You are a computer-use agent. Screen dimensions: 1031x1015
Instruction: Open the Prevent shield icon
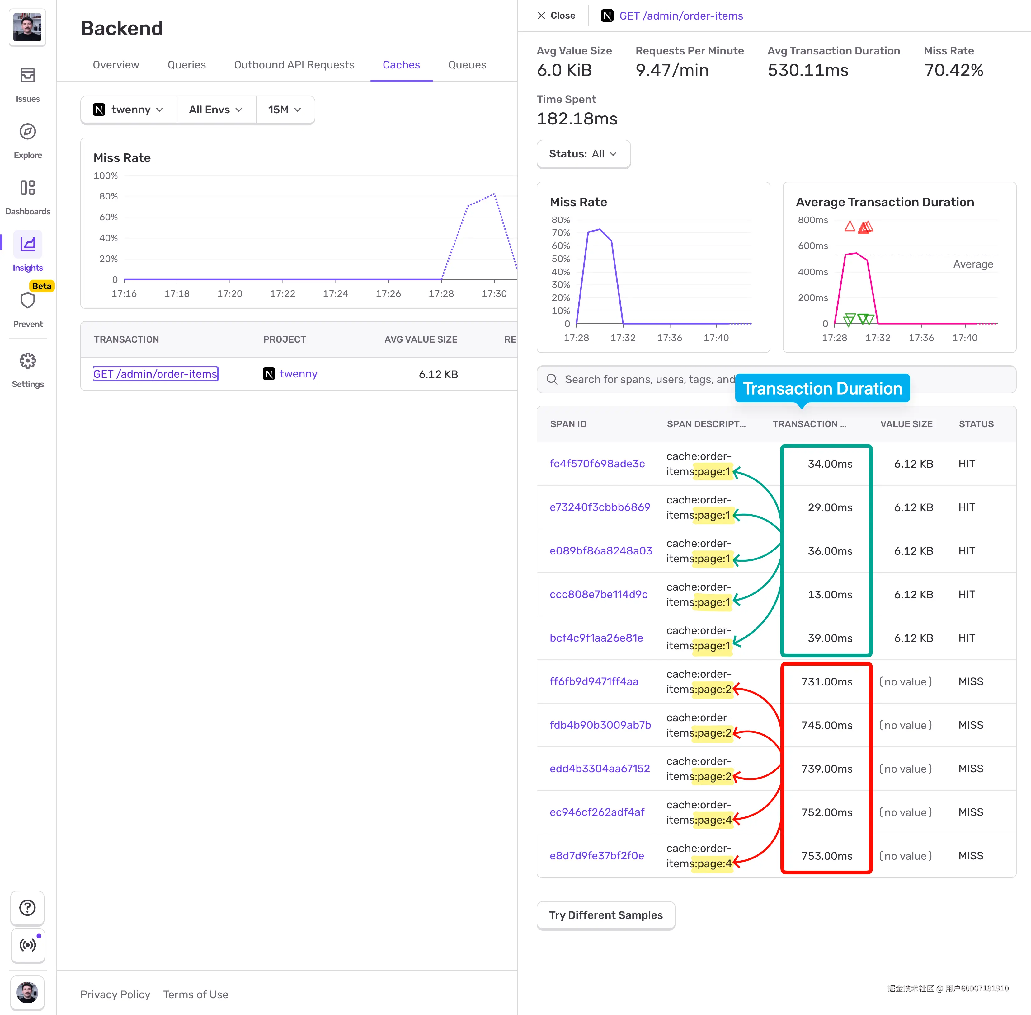28,301
